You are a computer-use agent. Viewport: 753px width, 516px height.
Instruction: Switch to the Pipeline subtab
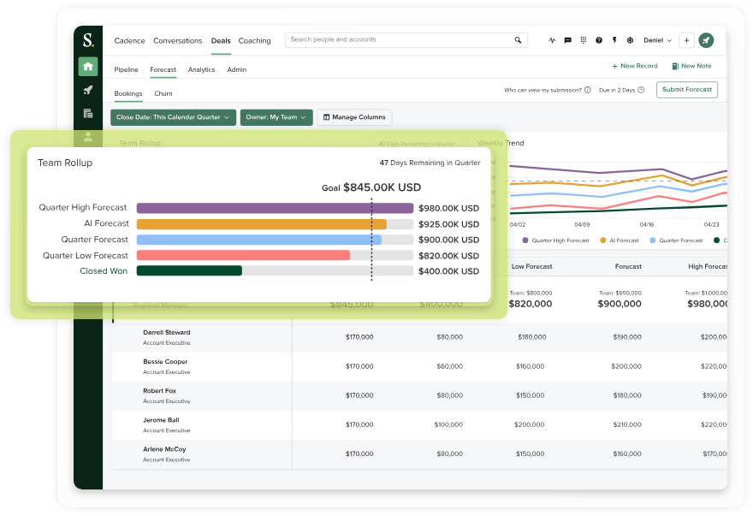[x=126, y=69]
